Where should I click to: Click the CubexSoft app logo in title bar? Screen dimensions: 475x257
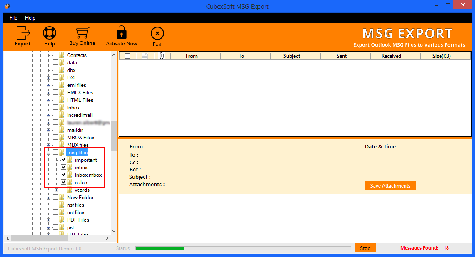coord(7,6)
